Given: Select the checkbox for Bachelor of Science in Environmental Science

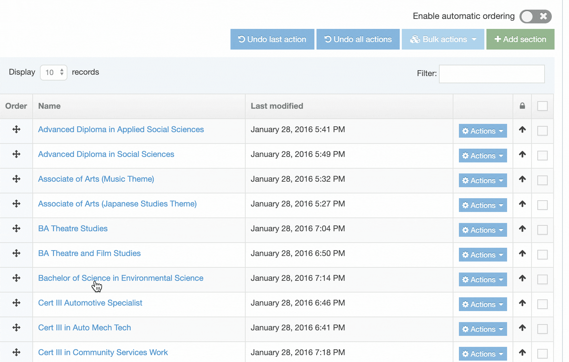Looking at the screenshot, I should (x=542, y=279).
